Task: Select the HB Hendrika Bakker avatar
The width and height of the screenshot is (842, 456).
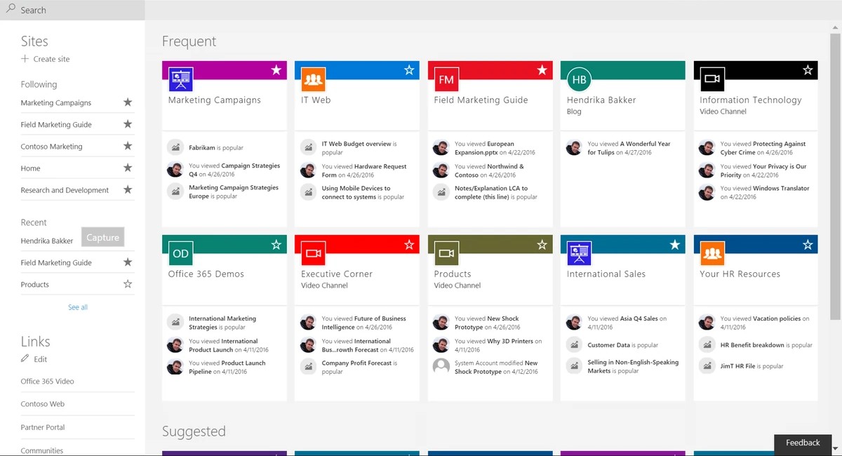Action: [x=579, y=79]
